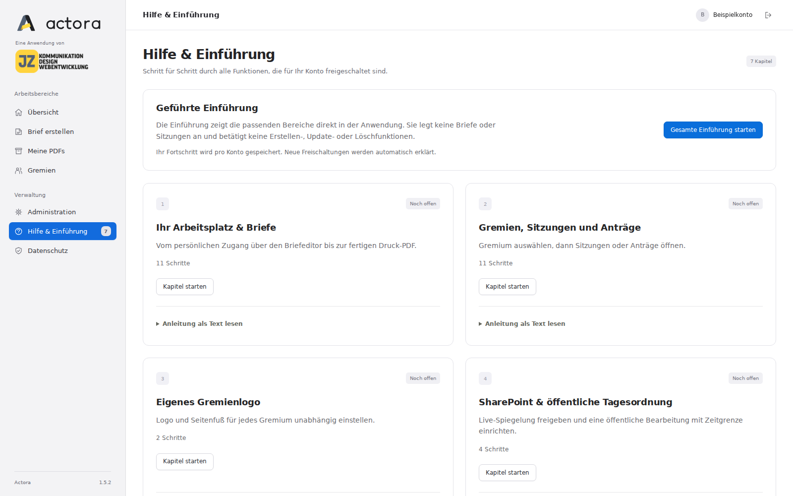The image size is (793, 496).
Task: Open Administration gear icon
Action: (18, 212)
